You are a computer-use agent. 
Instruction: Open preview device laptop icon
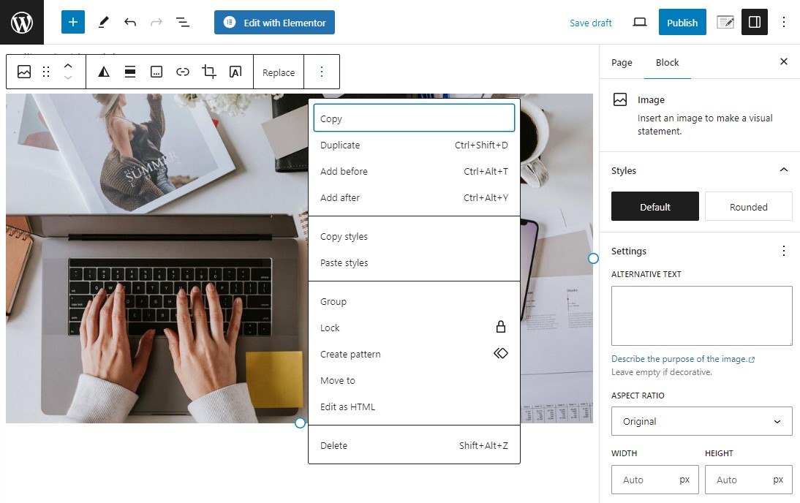click(x=639, y=22)
